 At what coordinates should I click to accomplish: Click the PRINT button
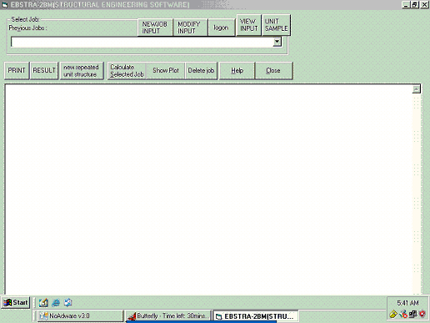[x=17, y=71]
